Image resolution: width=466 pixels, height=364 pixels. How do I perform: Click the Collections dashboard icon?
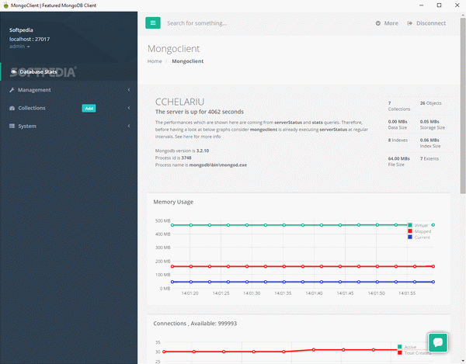click(12, 108)
